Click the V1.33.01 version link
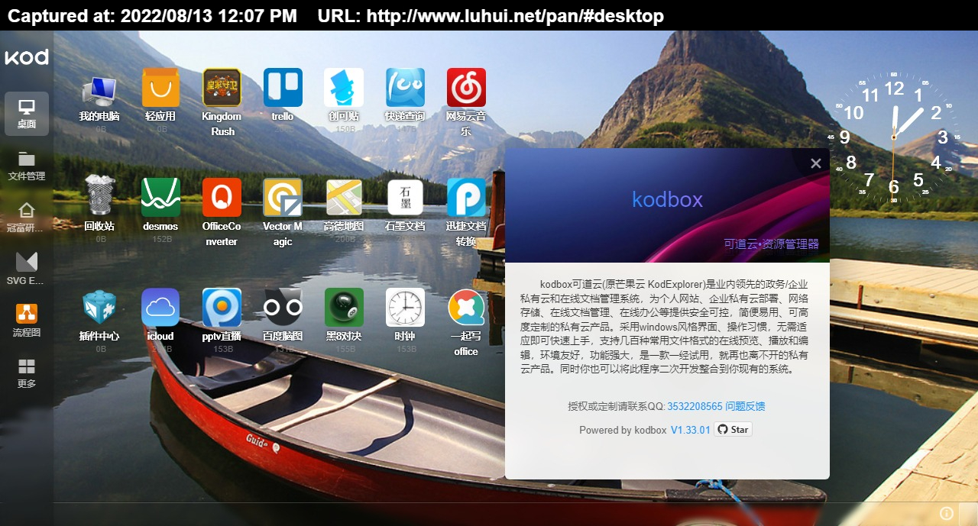This screenshot has width=978, height=526. [x=691, y=430]
